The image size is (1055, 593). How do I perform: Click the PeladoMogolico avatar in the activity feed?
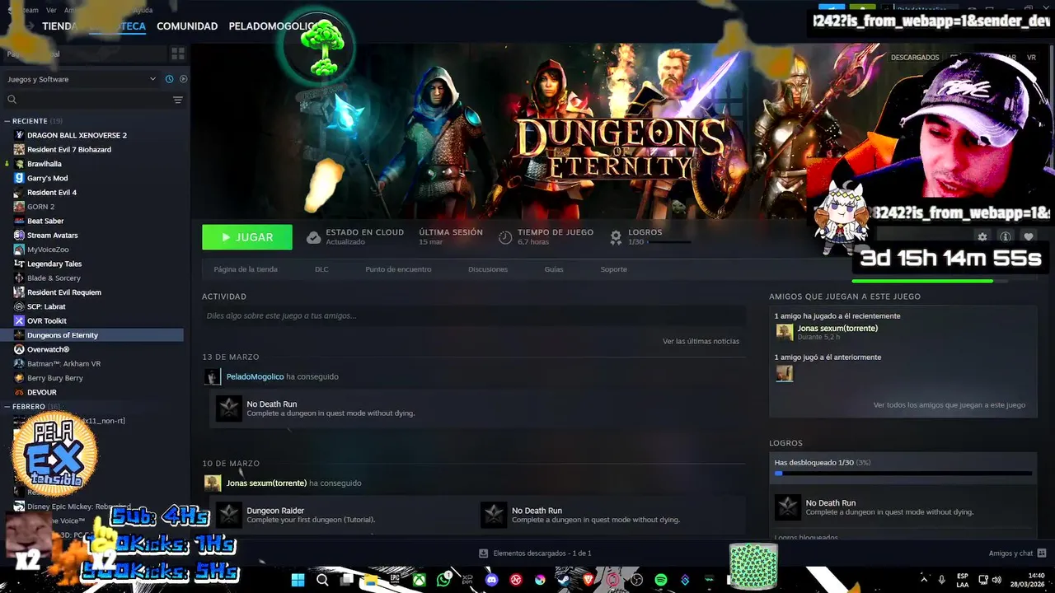click(213, 377)
